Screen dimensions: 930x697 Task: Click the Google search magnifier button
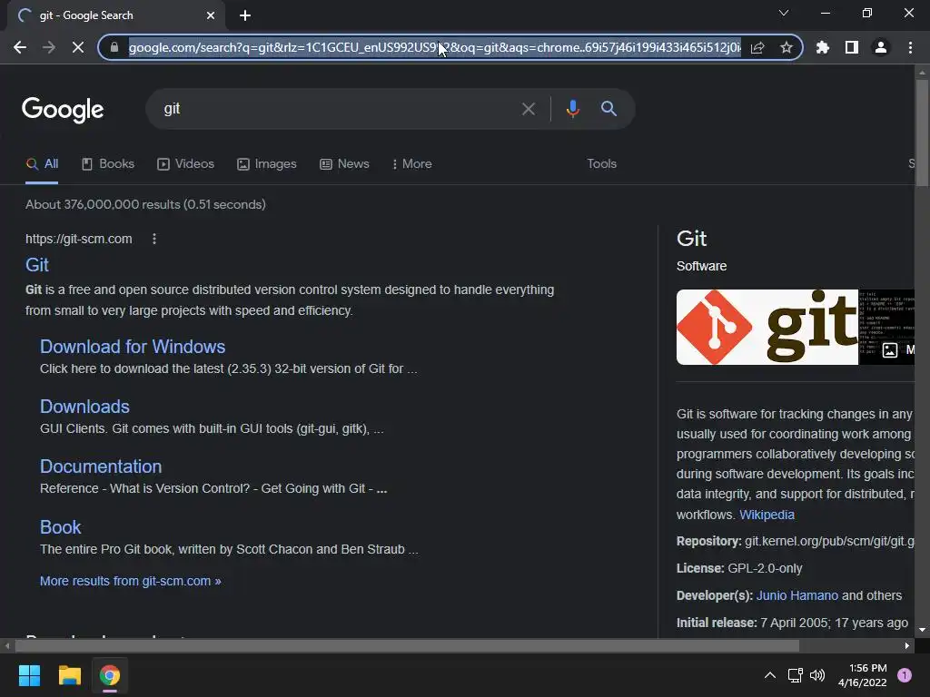[608, 109]
